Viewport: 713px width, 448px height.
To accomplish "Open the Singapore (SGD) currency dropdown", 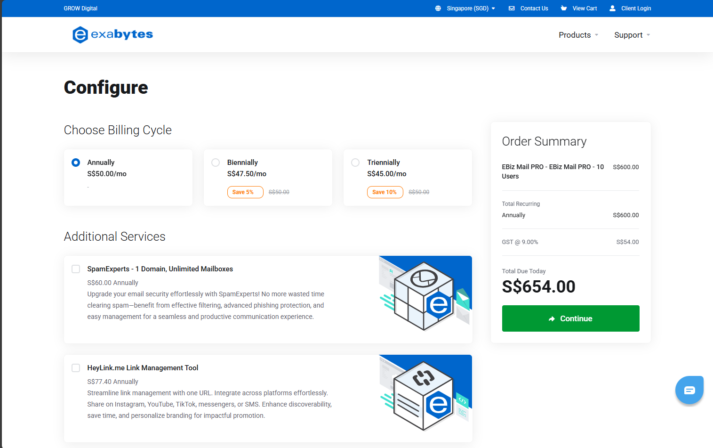I will coord(465,8).
